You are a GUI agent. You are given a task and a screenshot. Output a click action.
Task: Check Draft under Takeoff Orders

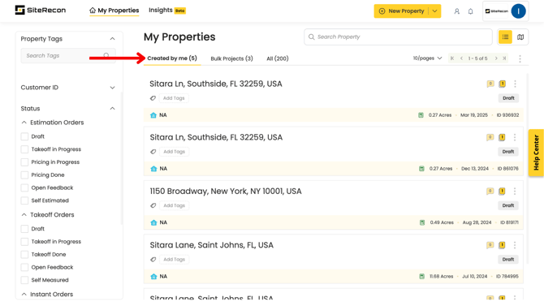pyautogui.click(x=24, y=229)
